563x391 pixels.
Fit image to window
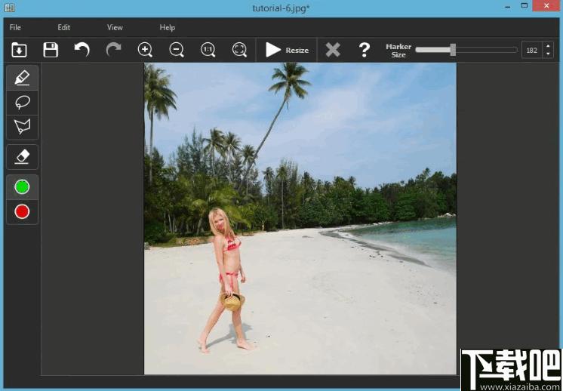pyautogui.click(x=239, y=51)
